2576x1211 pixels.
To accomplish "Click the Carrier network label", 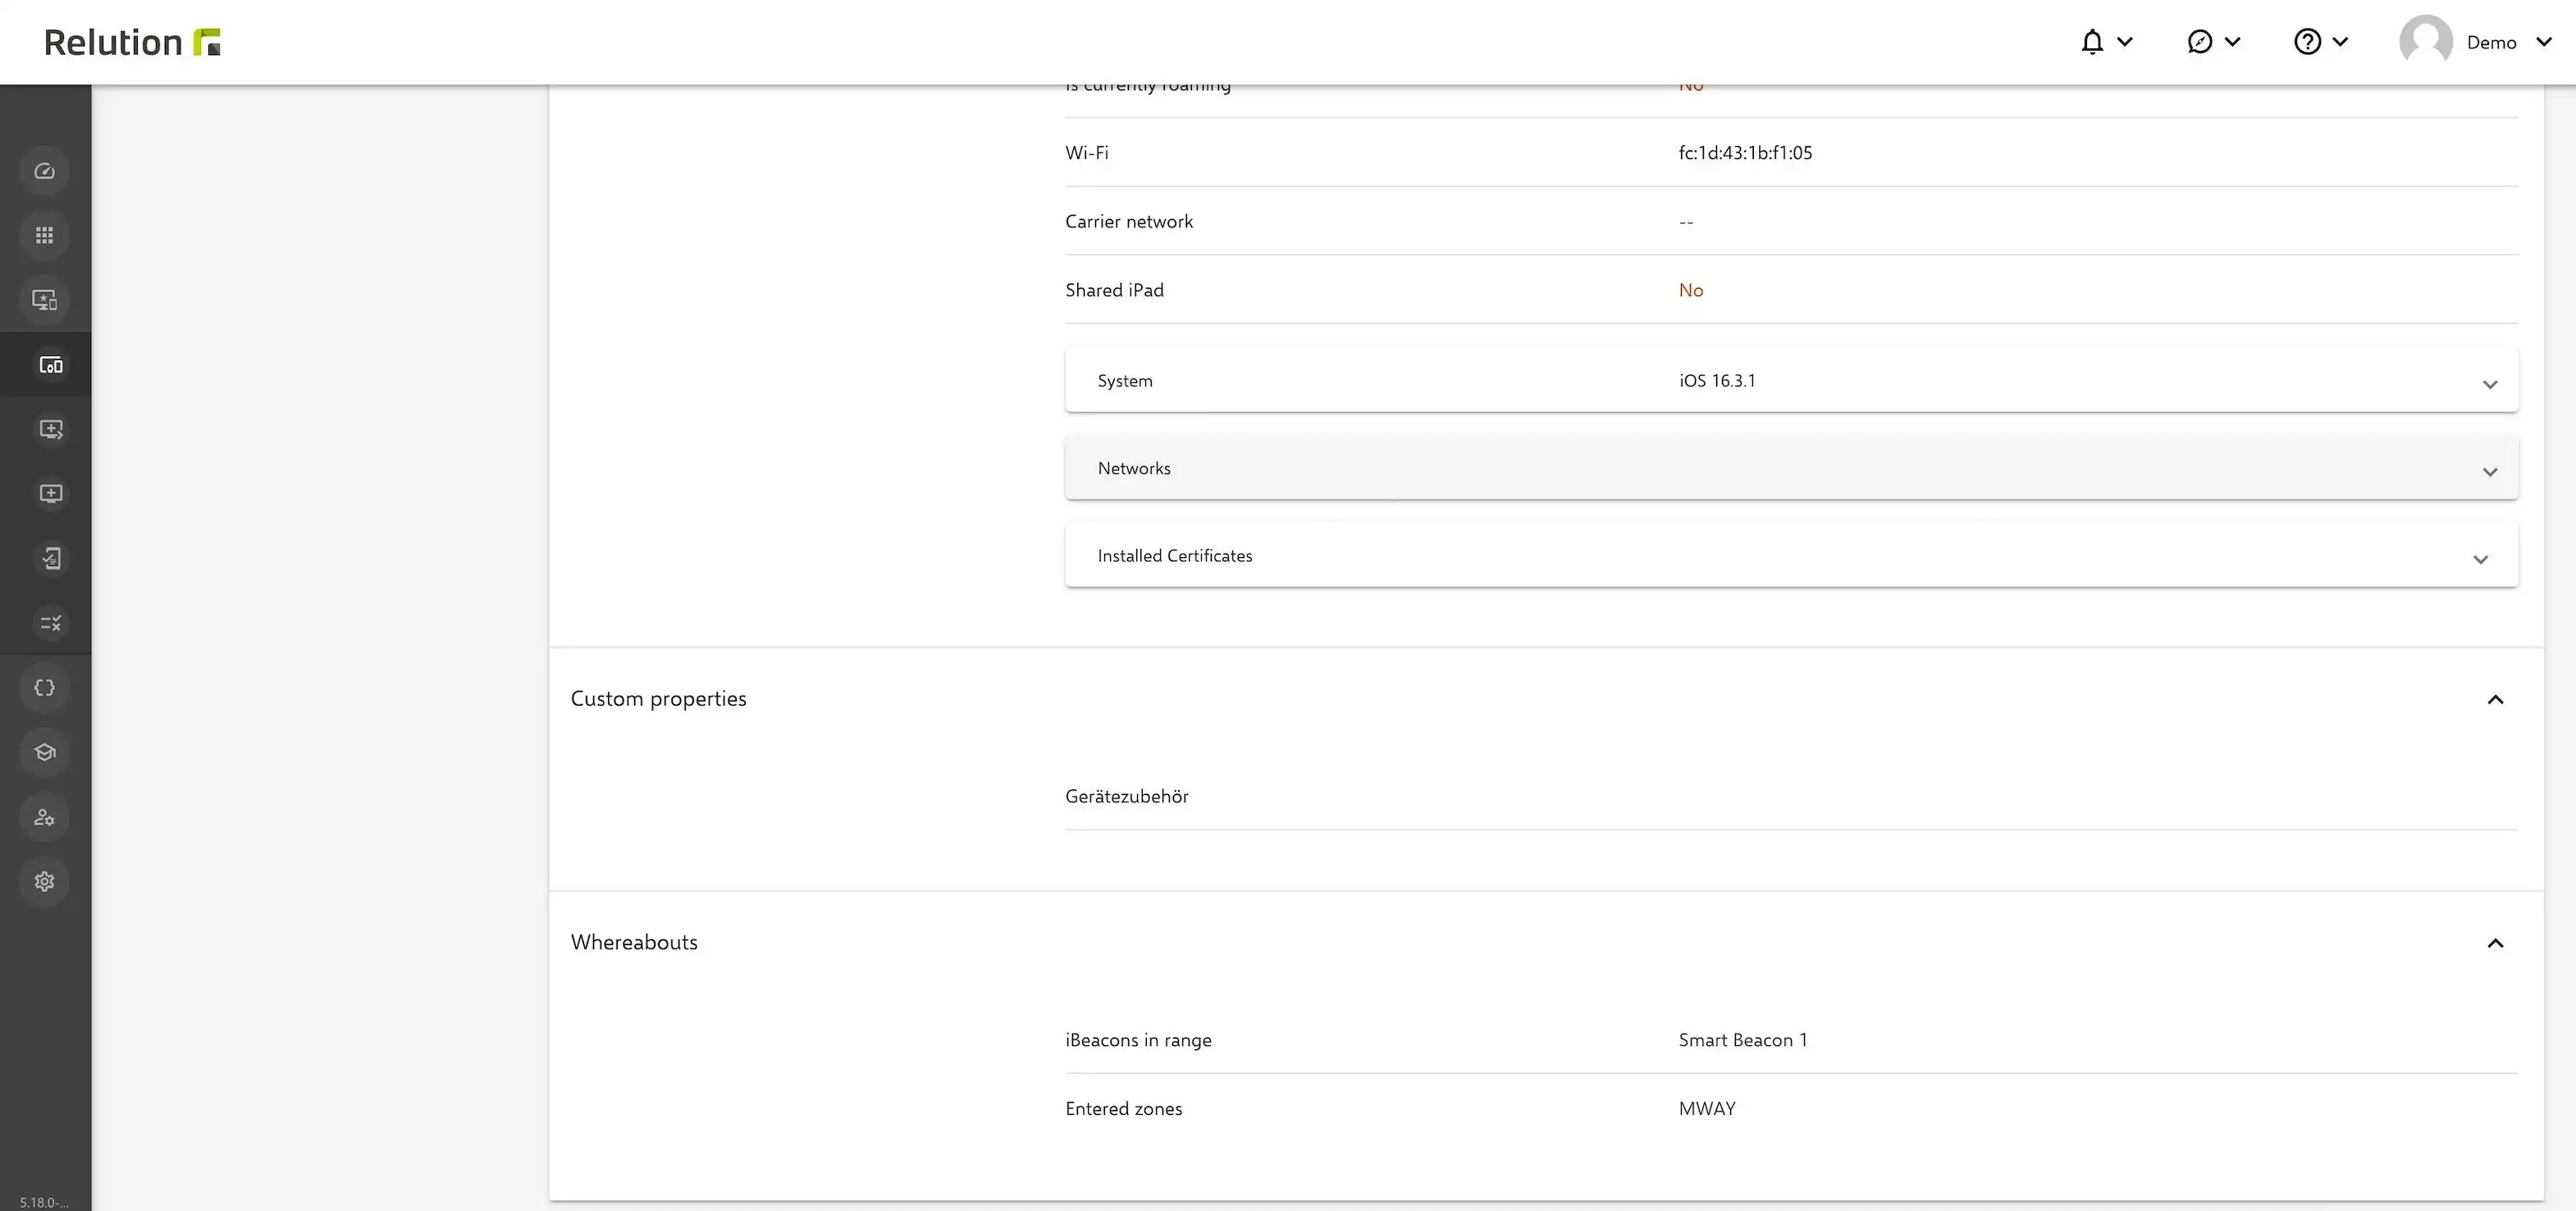I will click(1129, 222).
